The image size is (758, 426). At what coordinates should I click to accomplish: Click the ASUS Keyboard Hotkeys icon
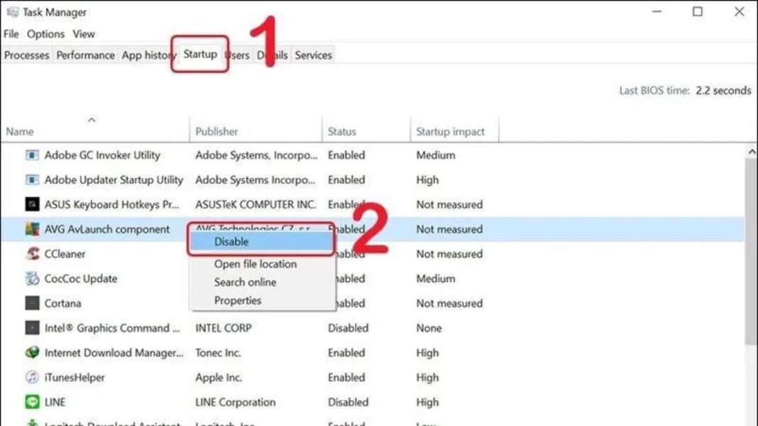click(x=32, y=204)
